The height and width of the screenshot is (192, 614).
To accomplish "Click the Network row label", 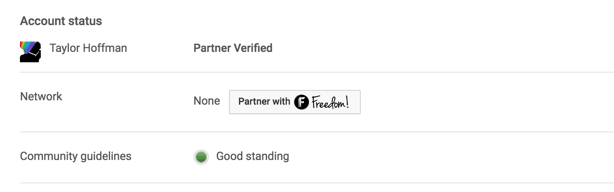I will (41, 96).
